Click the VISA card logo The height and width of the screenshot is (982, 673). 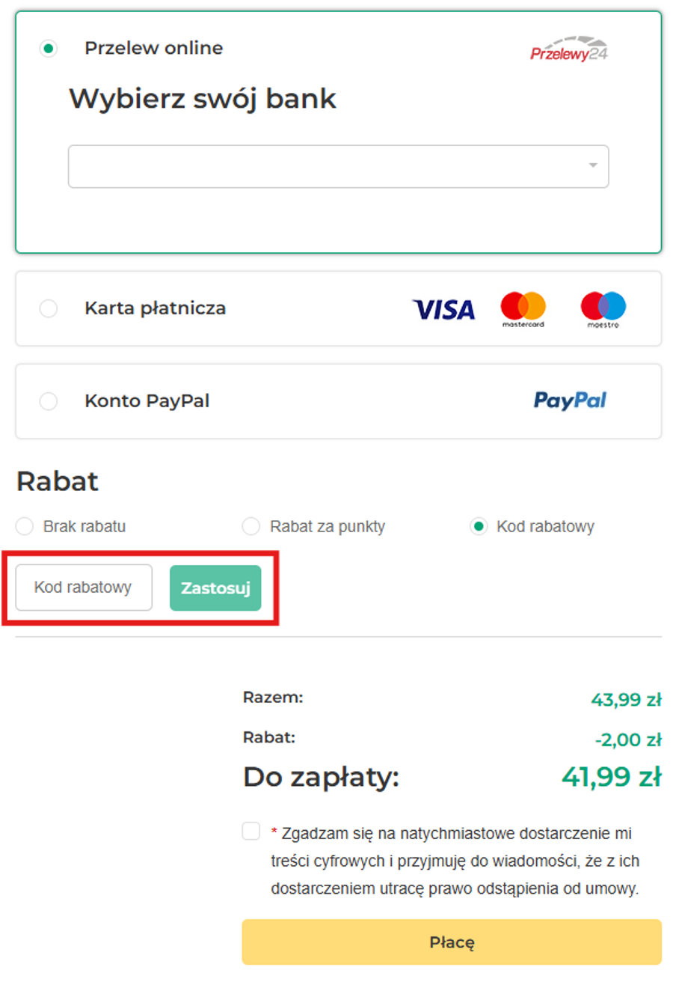click(x=443, y=309)
